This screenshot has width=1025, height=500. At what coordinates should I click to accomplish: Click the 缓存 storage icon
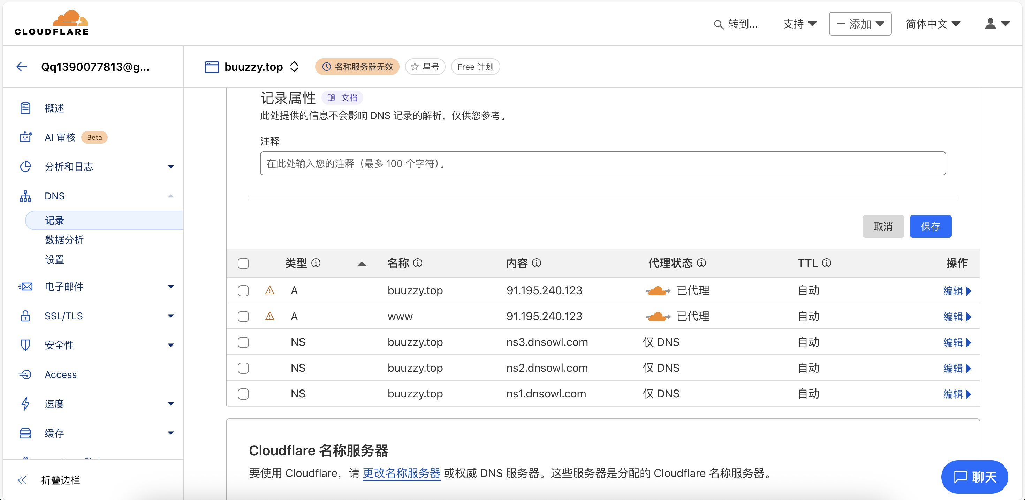(x=25, y=433)
